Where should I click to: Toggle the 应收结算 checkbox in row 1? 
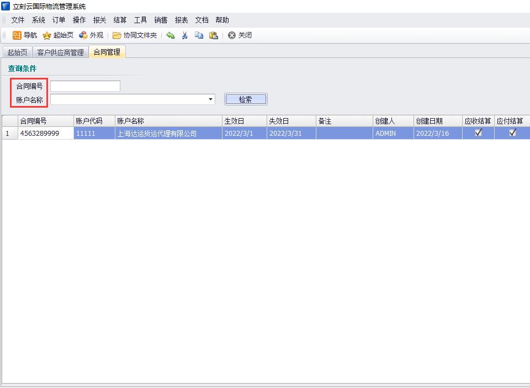coord(479,132)
